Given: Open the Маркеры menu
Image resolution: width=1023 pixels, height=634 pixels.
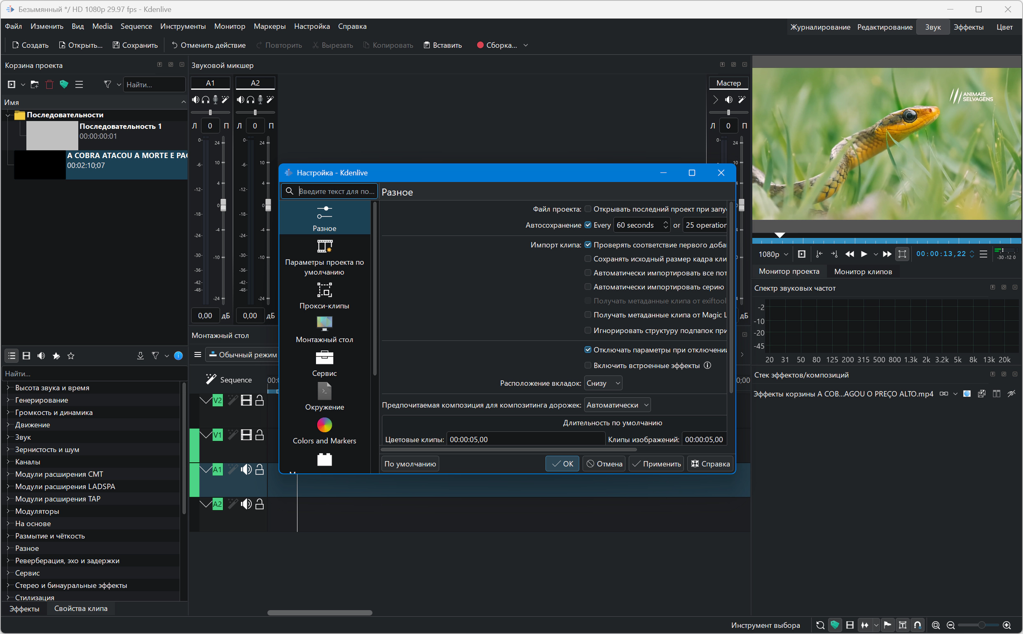Looking at the screenshot, I should pos(270,26).
